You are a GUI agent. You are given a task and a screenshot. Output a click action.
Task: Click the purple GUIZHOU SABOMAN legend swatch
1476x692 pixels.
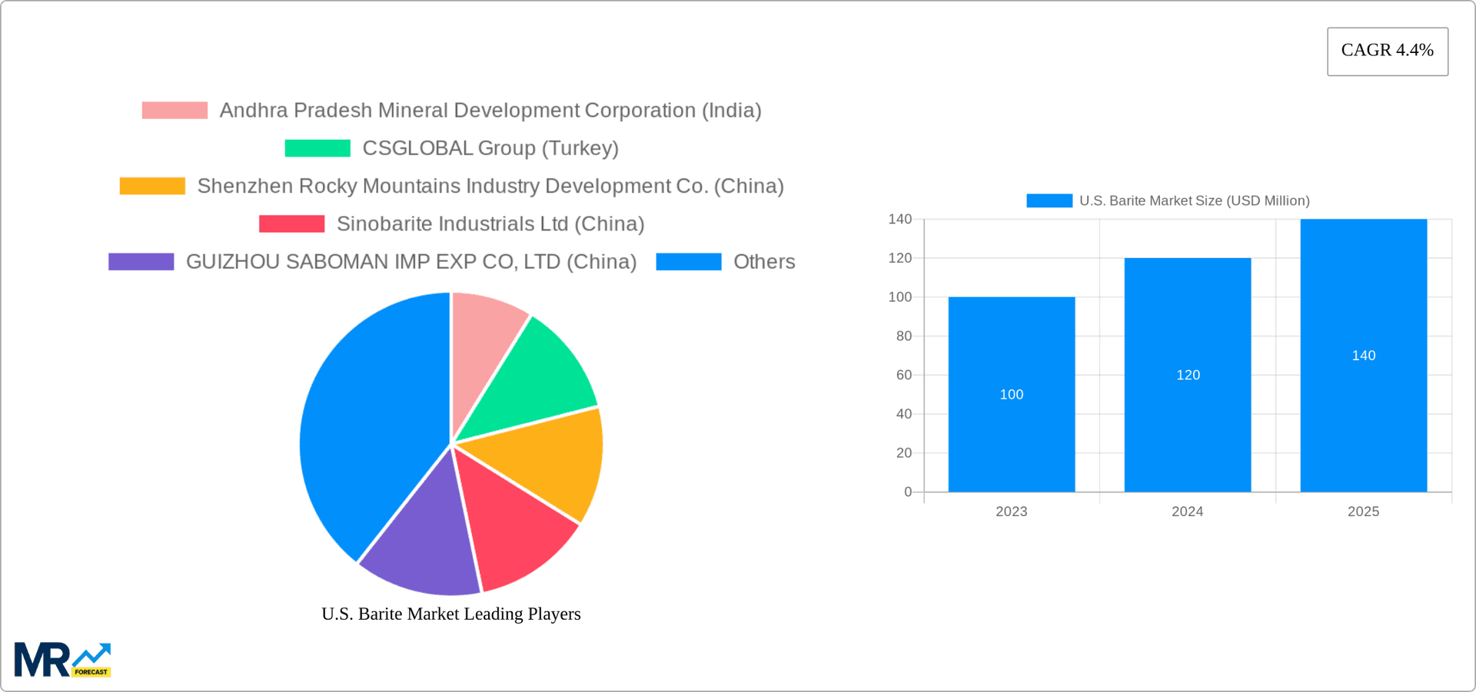141,261
